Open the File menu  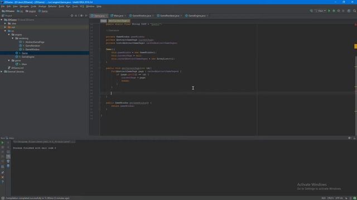point(3,6)
